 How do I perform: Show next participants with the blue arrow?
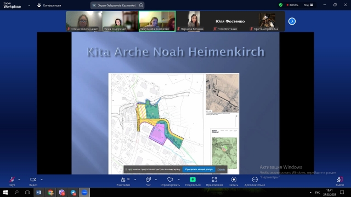tap(292, 21)
